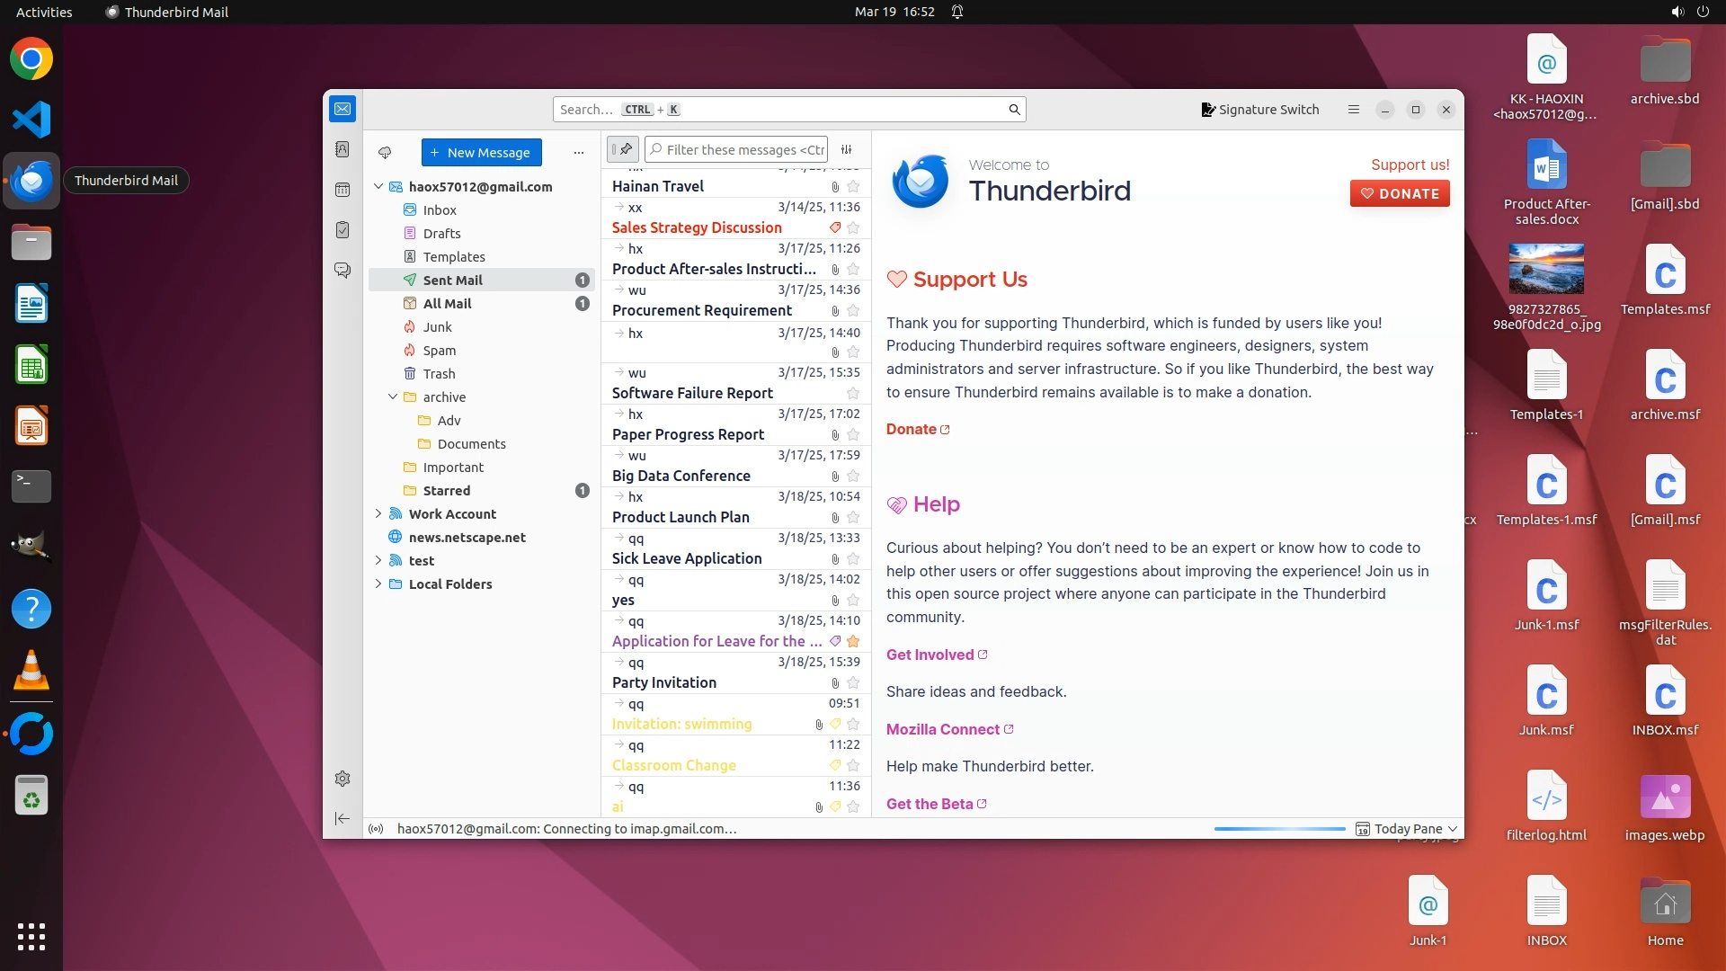Open the Calendar space icon

(x=343, y=190)
